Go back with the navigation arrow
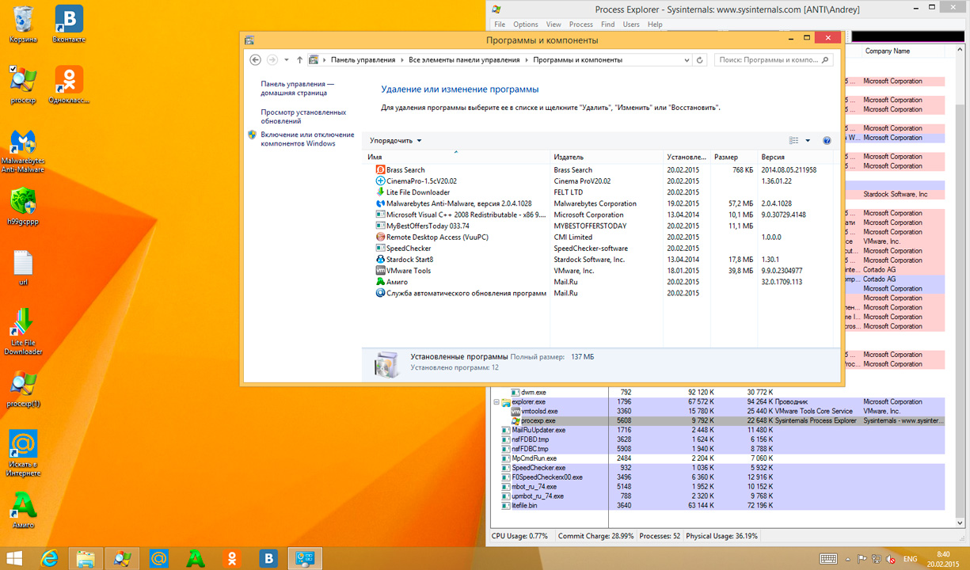Screen dimensions: 970x570 255,60
